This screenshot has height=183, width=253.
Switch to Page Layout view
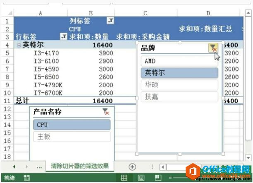pyautogui.click(x=141, y=178)
